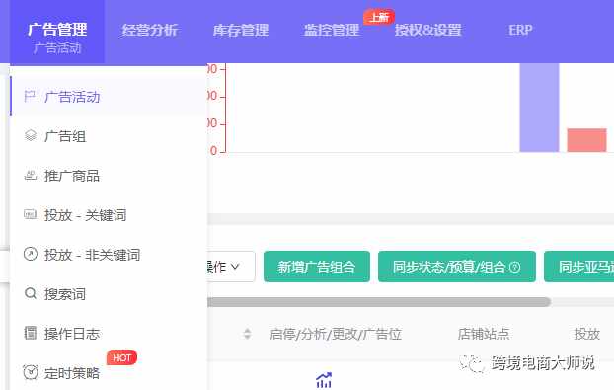Click the icon next to 推广商品
Image resolution: width=614 pixels, height=390 pixels.
click(31, 175)
